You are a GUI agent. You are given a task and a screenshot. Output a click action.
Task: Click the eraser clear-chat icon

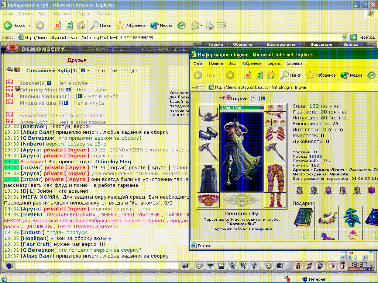click(x=199, y=266)
